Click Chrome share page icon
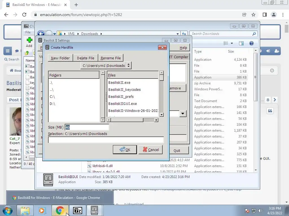Viewport: 289px width, 216px height. pos(244,15)
